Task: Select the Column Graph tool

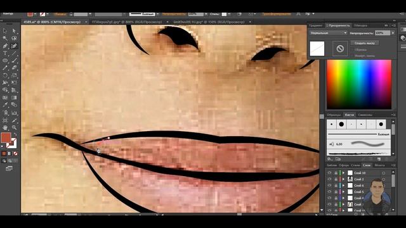Action: pos(14,113)
